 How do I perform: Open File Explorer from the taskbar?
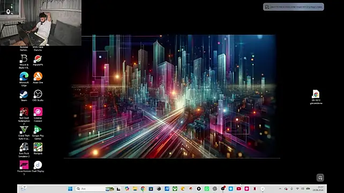pyautogui.click(x=135, y=189)
